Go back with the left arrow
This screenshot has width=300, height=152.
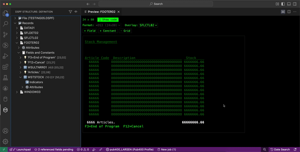pos(88,4)
